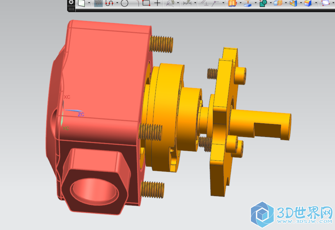Select the Circle tool

click(x=125, y=3)
